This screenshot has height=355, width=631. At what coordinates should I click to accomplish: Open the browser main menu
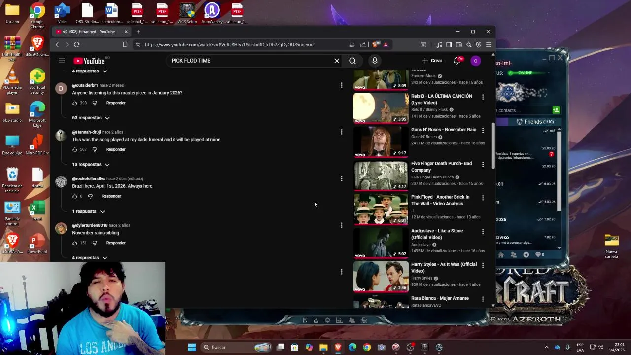(x=489, y=45)
